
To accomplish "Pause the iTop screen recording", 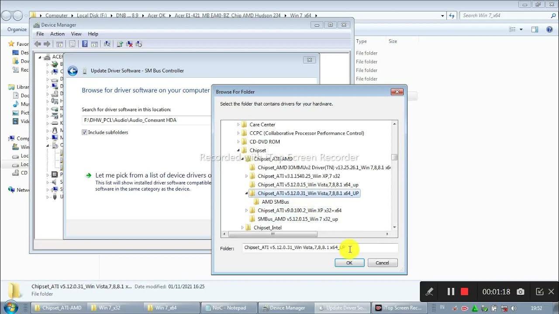I will (x=451, y=292).
